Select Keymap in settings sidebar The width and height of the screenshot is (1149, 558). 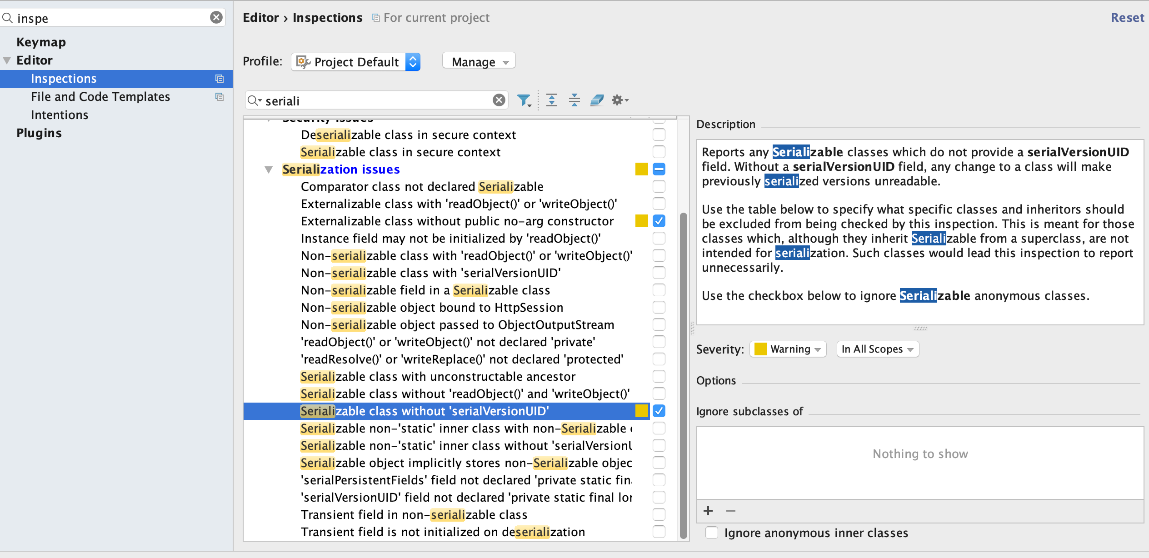(x=41, y=42)
